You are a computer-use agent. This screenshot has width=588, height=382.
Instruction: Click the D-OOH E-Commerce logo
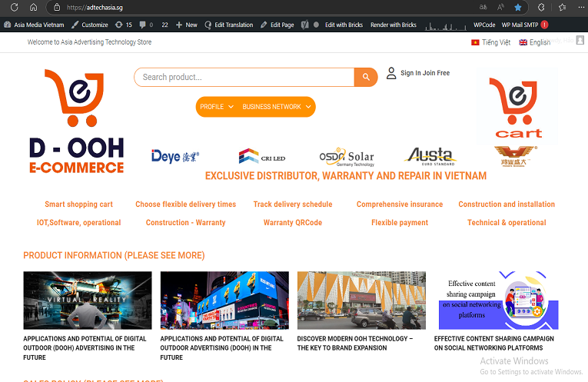(76, 121)
